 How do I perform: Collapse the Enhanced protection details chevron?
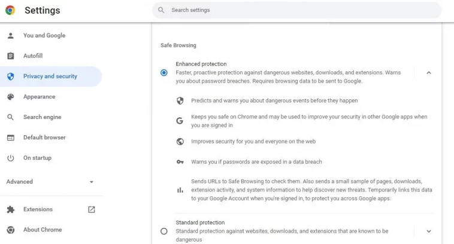(x=429, y=72)
